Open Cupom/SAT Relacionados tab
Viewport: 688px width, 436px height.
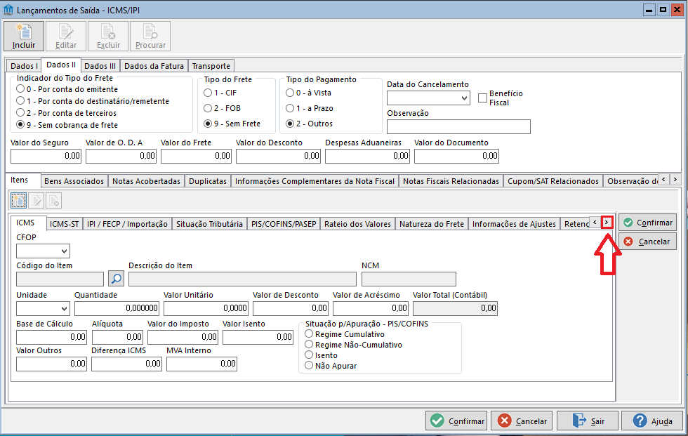point(553,181)
